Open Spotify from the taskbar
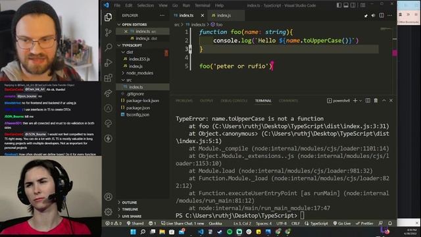The image size is (421, 237). click(x=230, y=232)
